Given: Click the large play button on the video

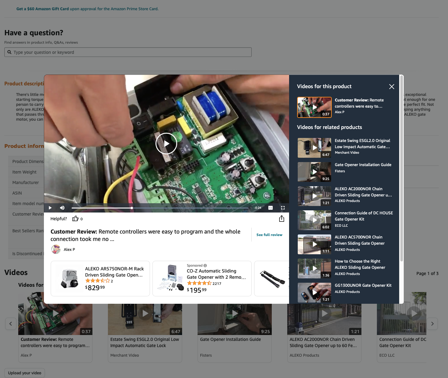Looking at the screenshot, I should [166, 144].
